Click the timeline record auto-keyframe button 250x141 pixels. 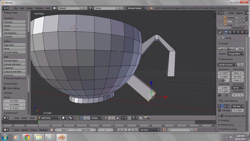tap(164, 130)
